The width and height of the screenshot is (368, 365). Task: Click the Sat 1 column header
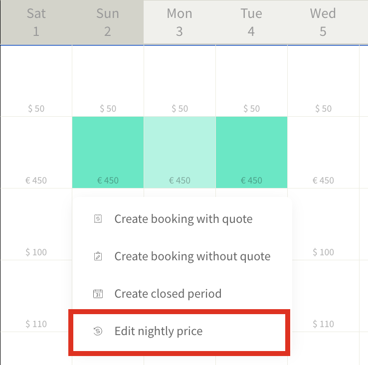point(36,22)
